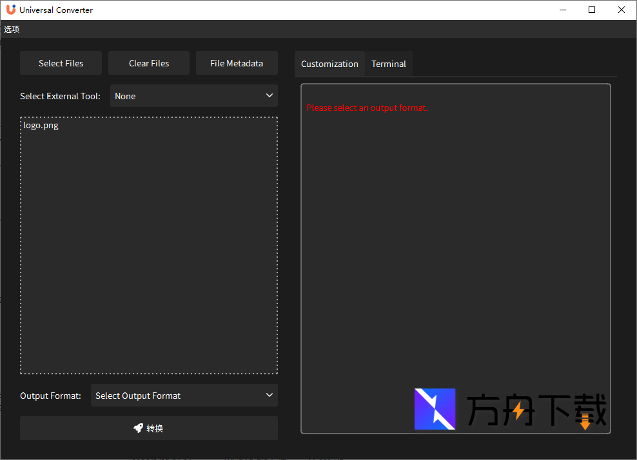Open the 选项 menu
This screenshot has height=460, width=637.
click(x=12, y=29)
